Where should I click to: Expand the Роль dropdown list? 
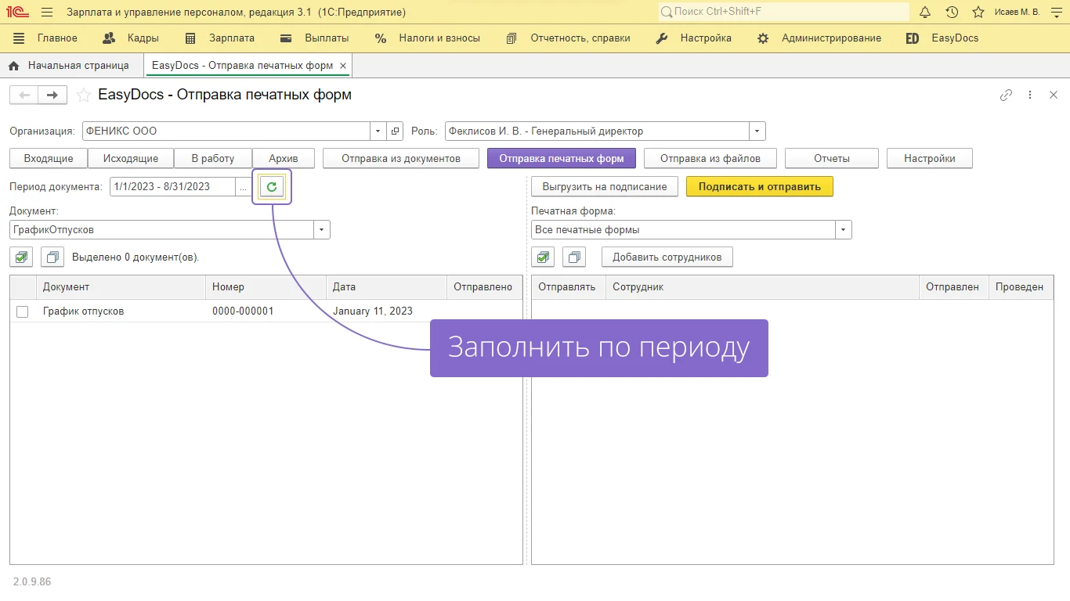click(x=757, y=131)
